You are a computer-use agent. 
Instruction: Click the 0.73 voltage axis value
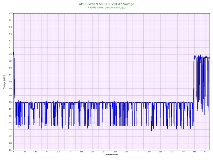10,136
